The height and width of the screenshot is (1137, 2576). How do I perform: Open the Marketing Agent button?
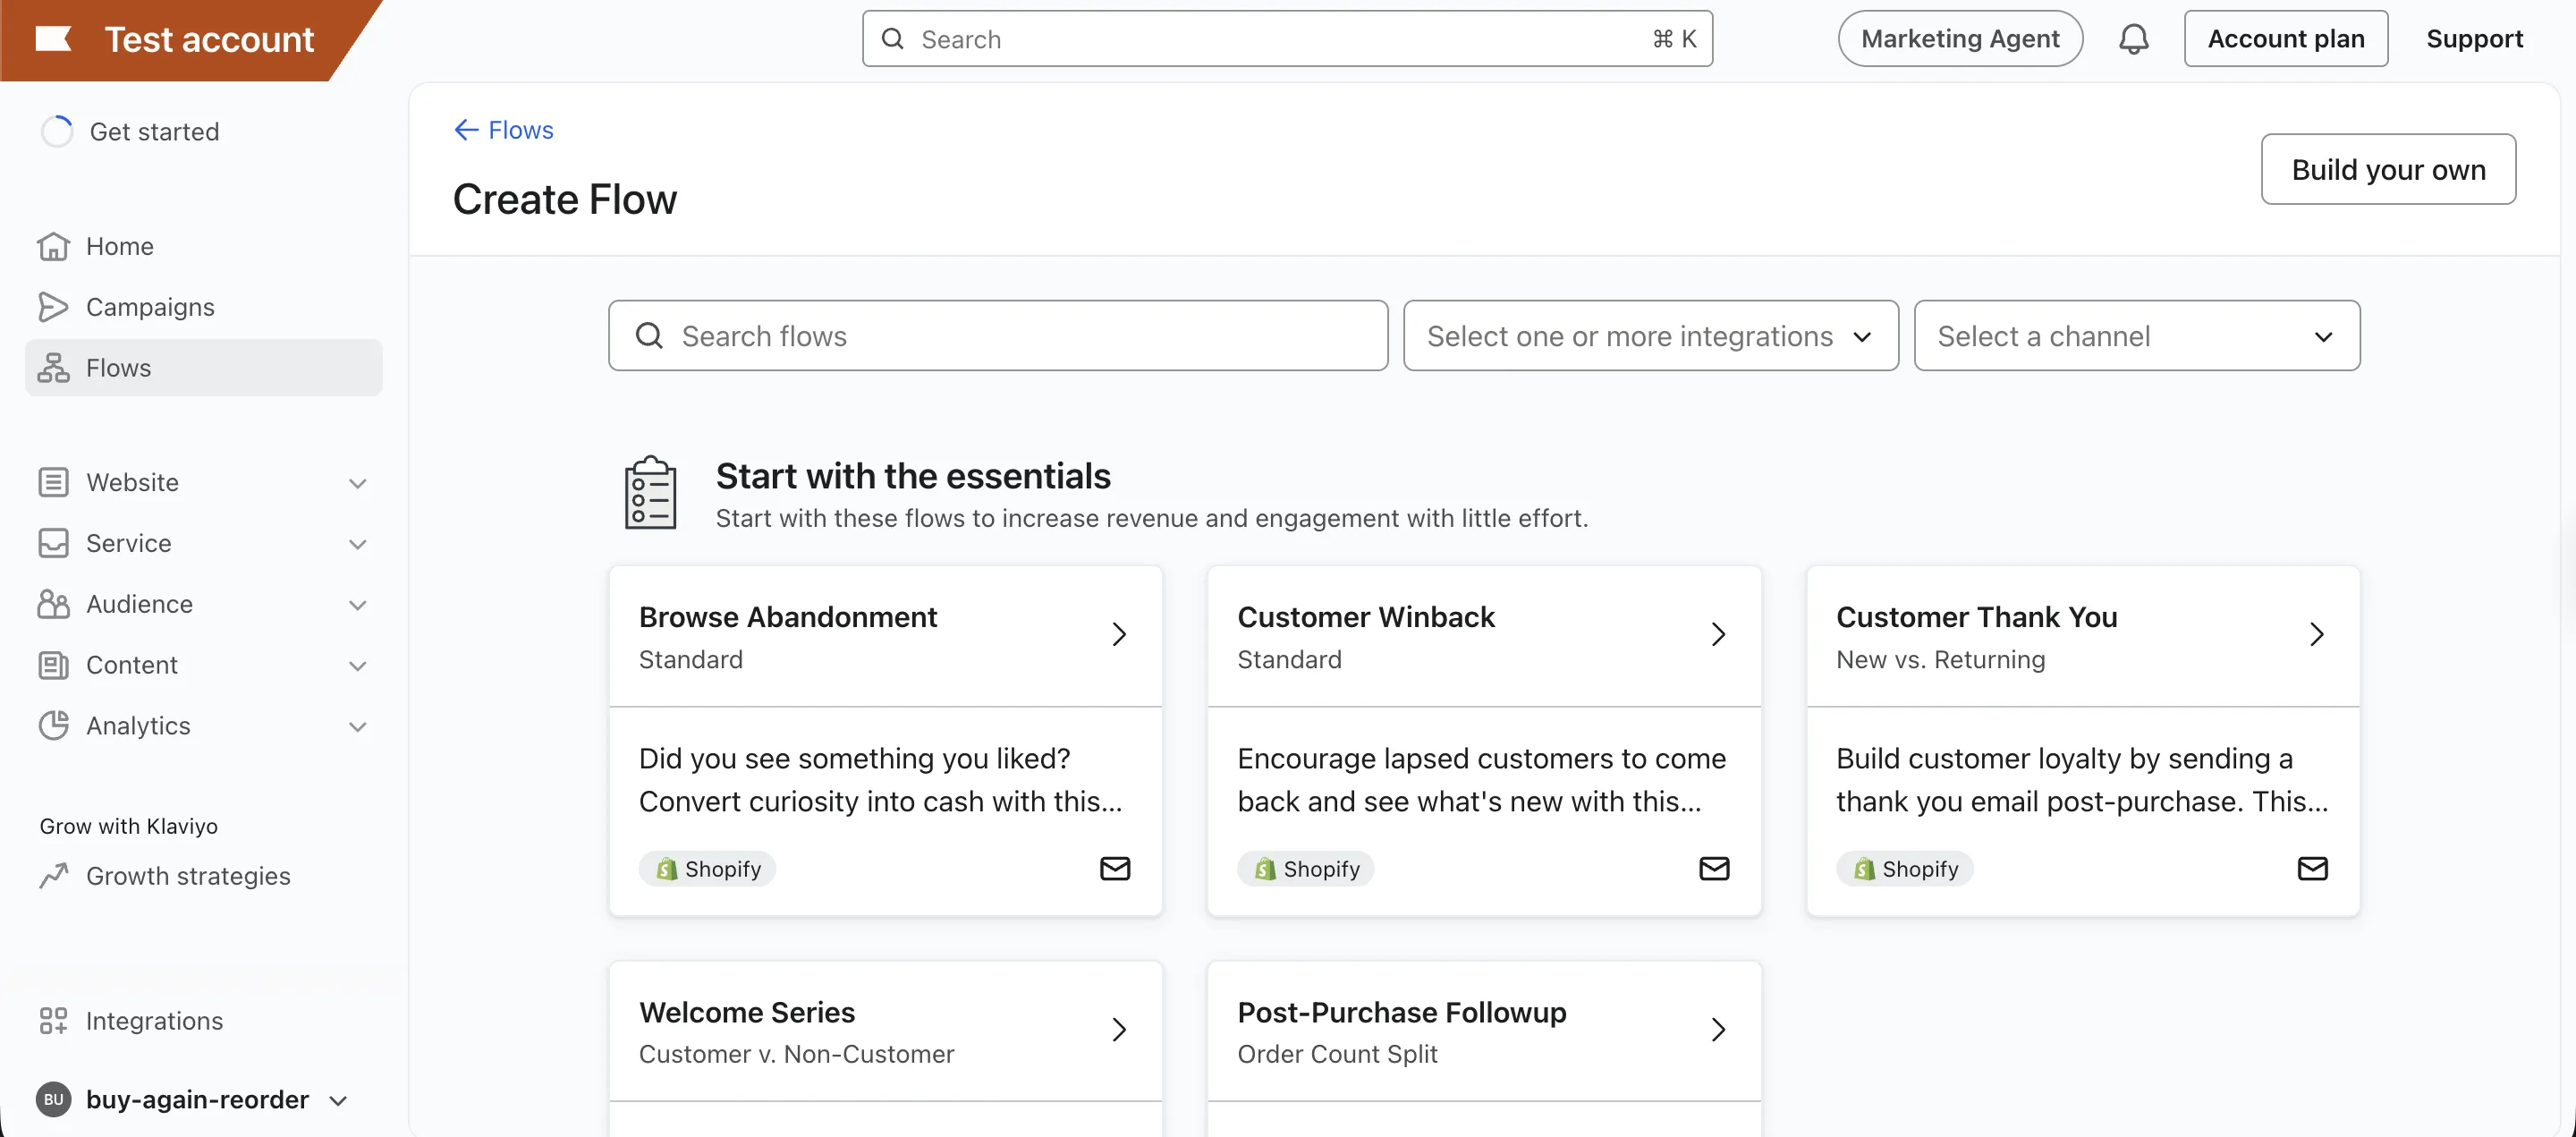1960,39
